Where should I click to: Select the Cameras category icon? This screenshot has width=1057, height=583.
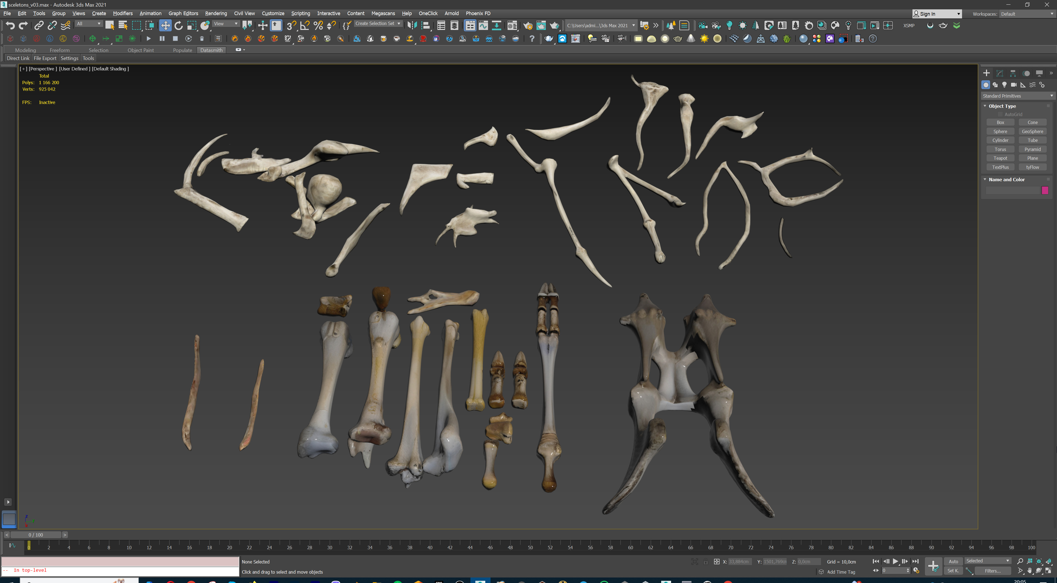pyautogui.click(x=1014, y=85)
